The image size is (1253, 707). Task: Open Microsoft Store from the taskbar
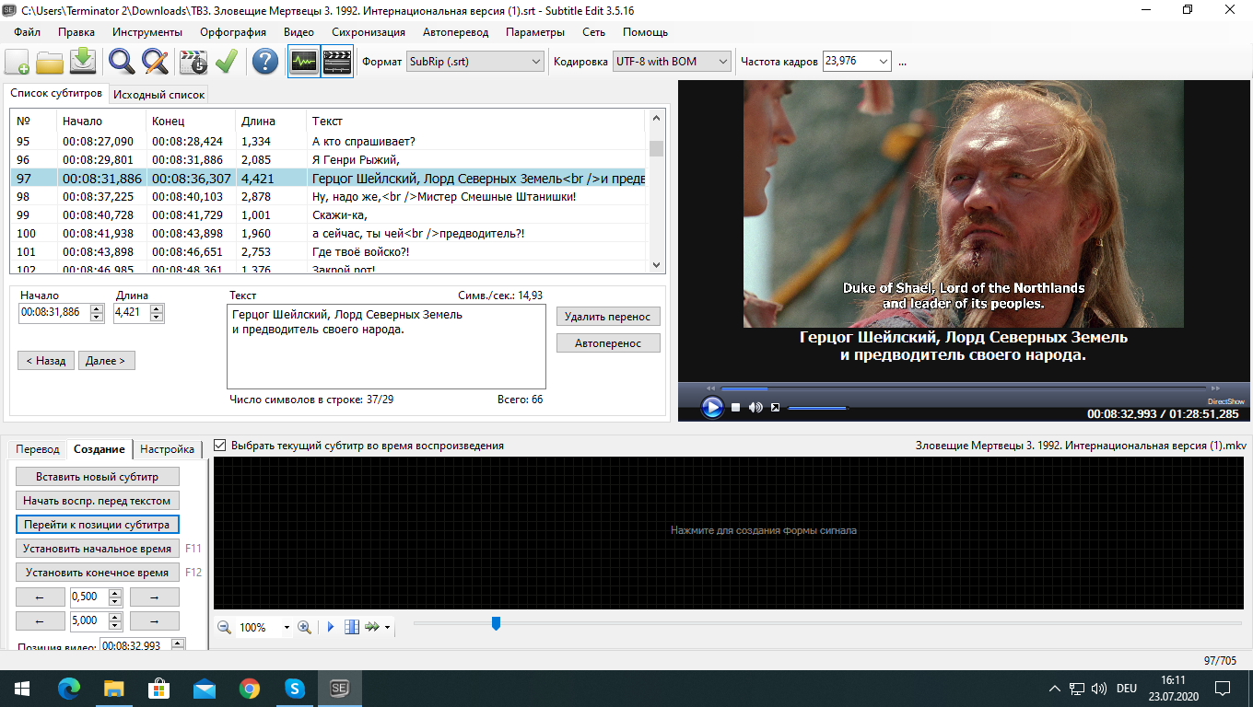coord(159,688)
